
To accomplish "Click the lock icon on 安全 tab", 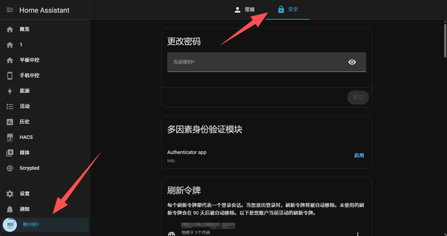I will click(x=281, y=9).
